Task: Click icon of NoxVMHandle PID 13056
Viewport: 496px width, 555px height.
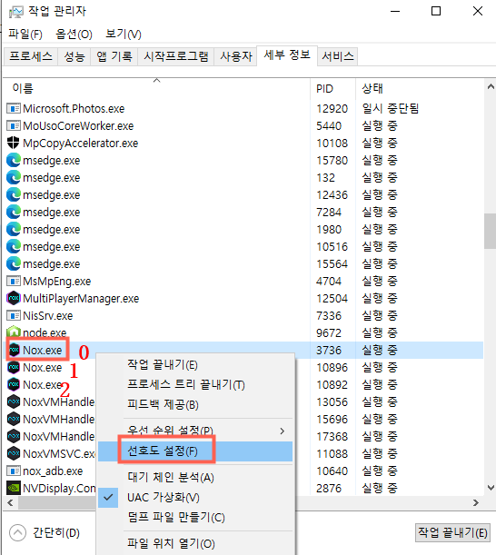Action: pyautogui.click(x=14, y=402)
